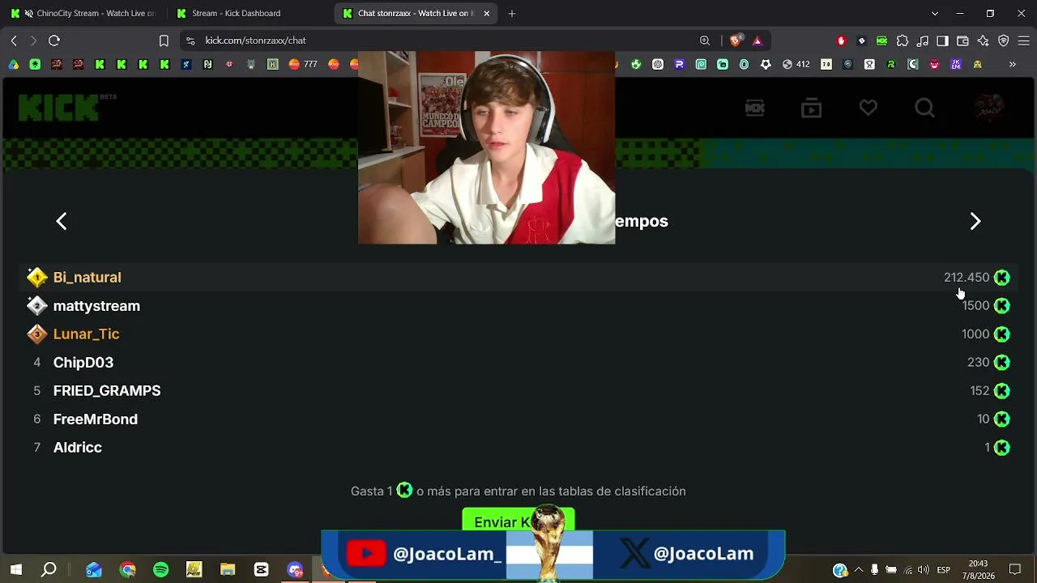Select mattystream in the leaderboard
The width and height of the screenshot is (1037, 583).
[96, 305]
